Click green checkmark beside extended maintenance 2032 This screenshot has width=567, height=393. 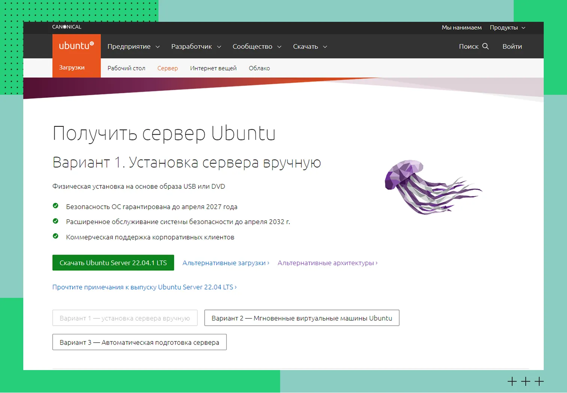coord(56,221)
